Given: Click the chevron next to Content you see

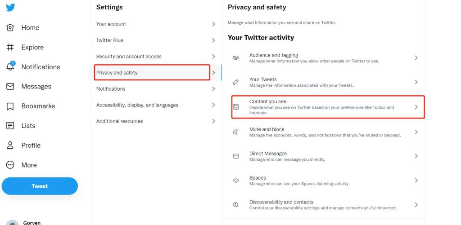Looking at the screenshot, I should tap(416, 107).
